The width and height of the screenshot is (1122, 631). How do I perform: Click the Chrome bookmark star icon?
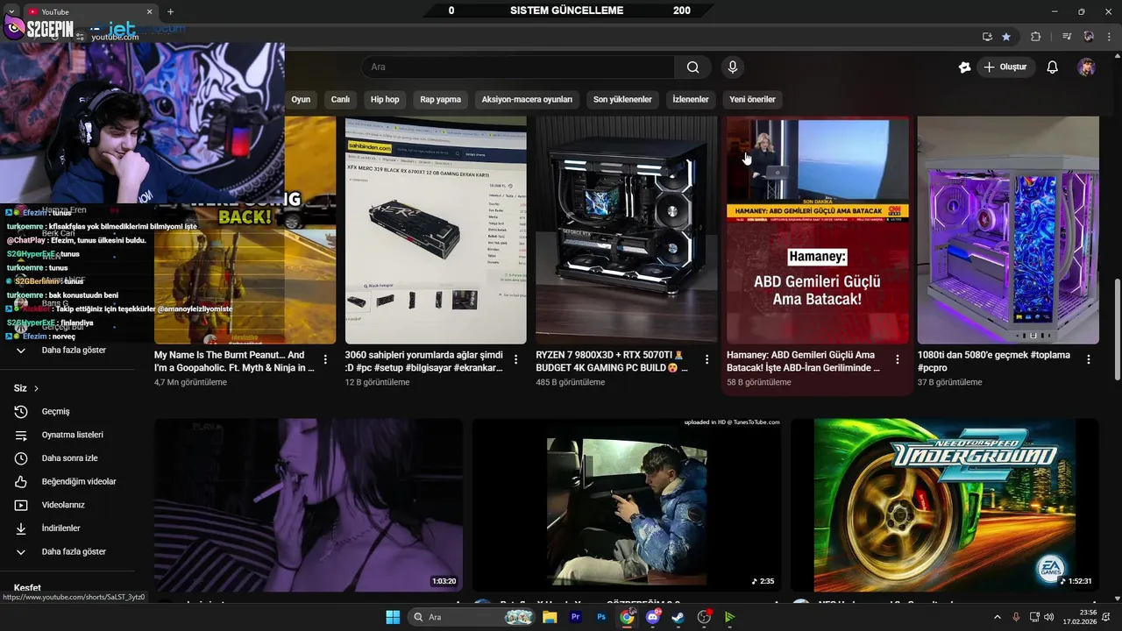coord(1006,37)
